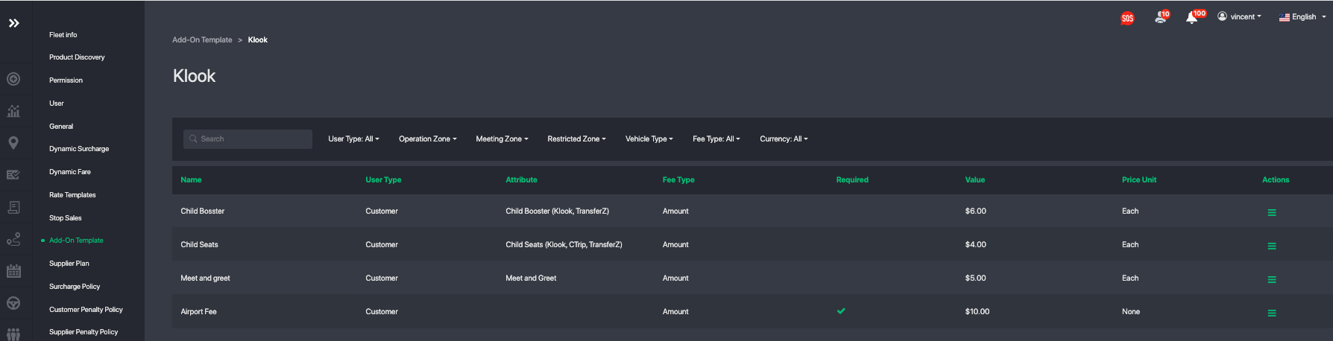Viewport: 1333px width, 341px height.
Task: Open the Vehicle Type filter dropdown
Action: [649, 138]
